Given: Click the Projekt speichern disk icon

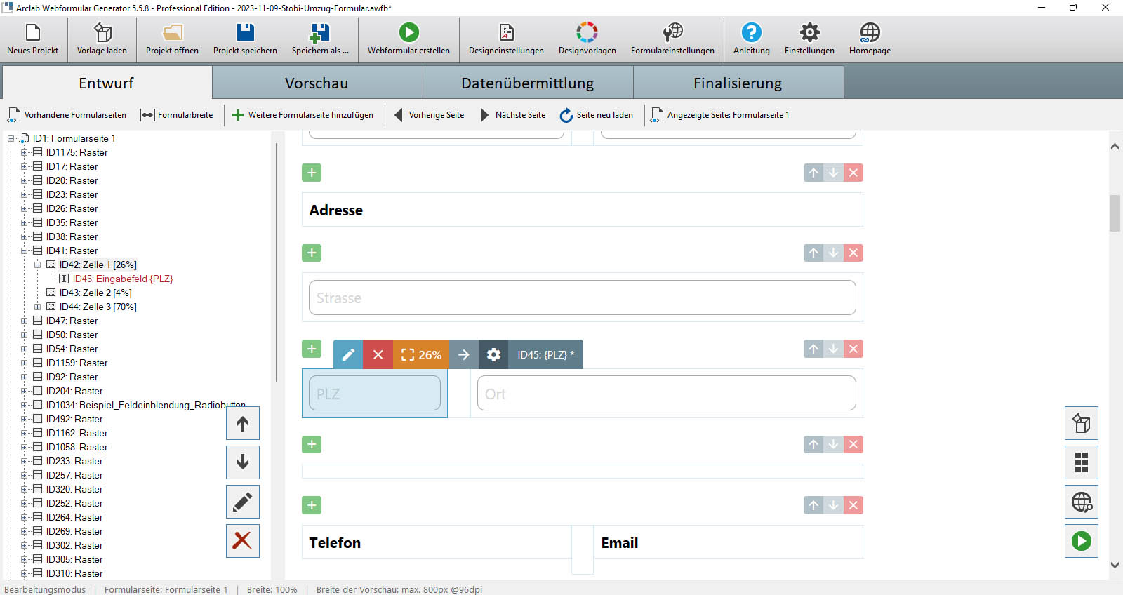Looking at the screenshot, I should tap(245, 32).
